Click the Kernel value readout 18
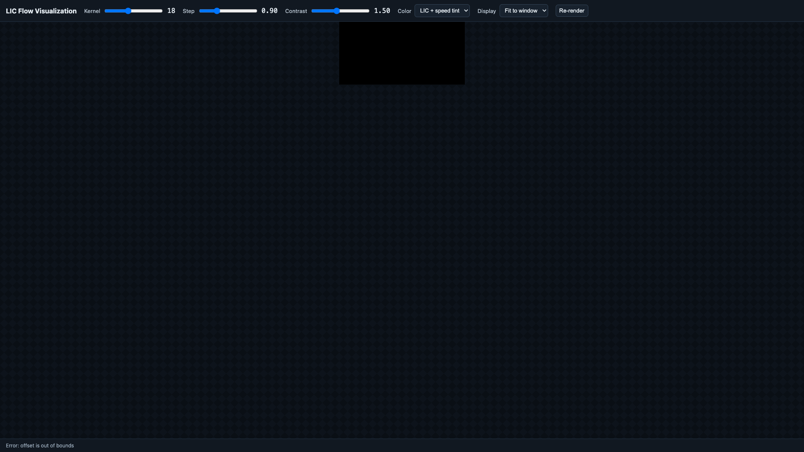 tap(171, 11)
